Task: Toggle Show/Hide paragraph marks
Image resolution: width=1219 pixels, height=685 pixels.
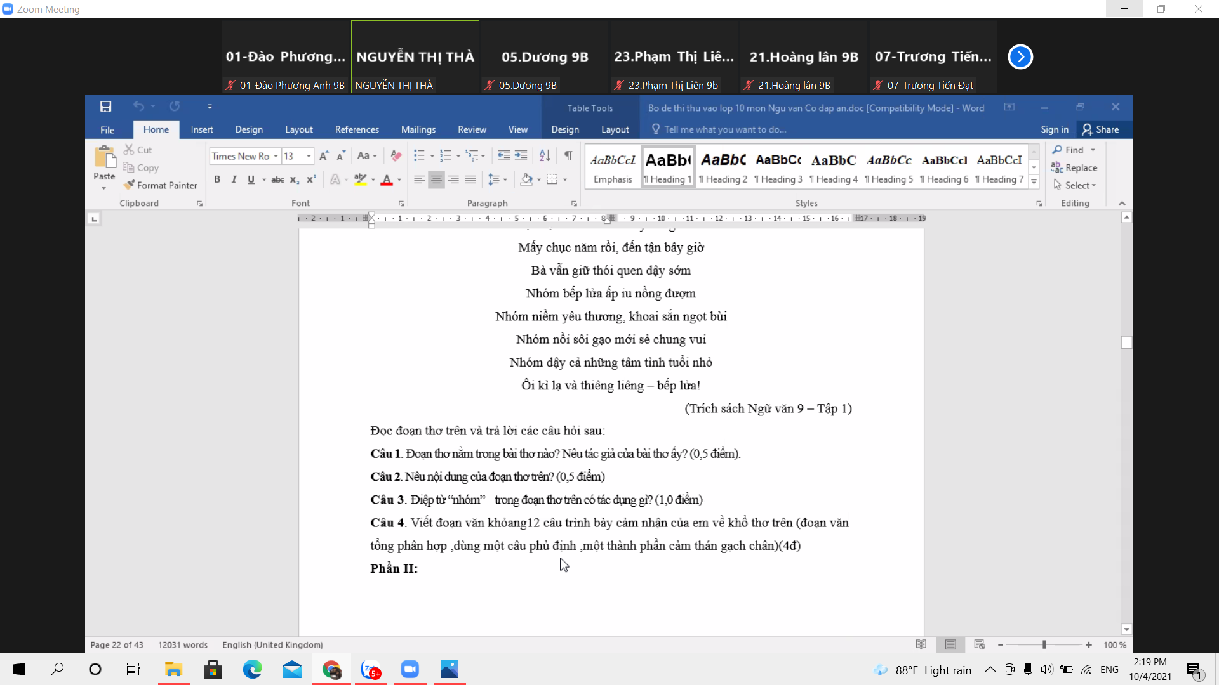Action: 568,156
